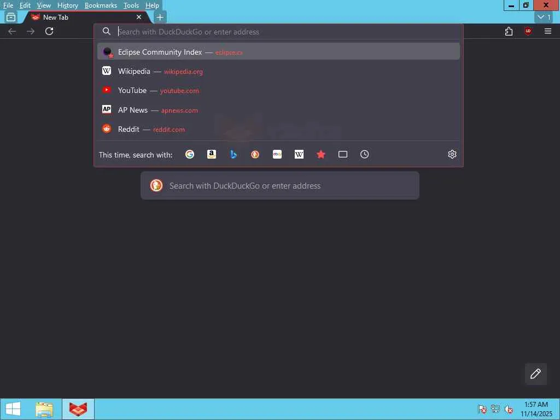Choose DuckDuckGo in one-off search icons
Image resolution: width=560 pixels, height=420 pixels.
(255, 154)
